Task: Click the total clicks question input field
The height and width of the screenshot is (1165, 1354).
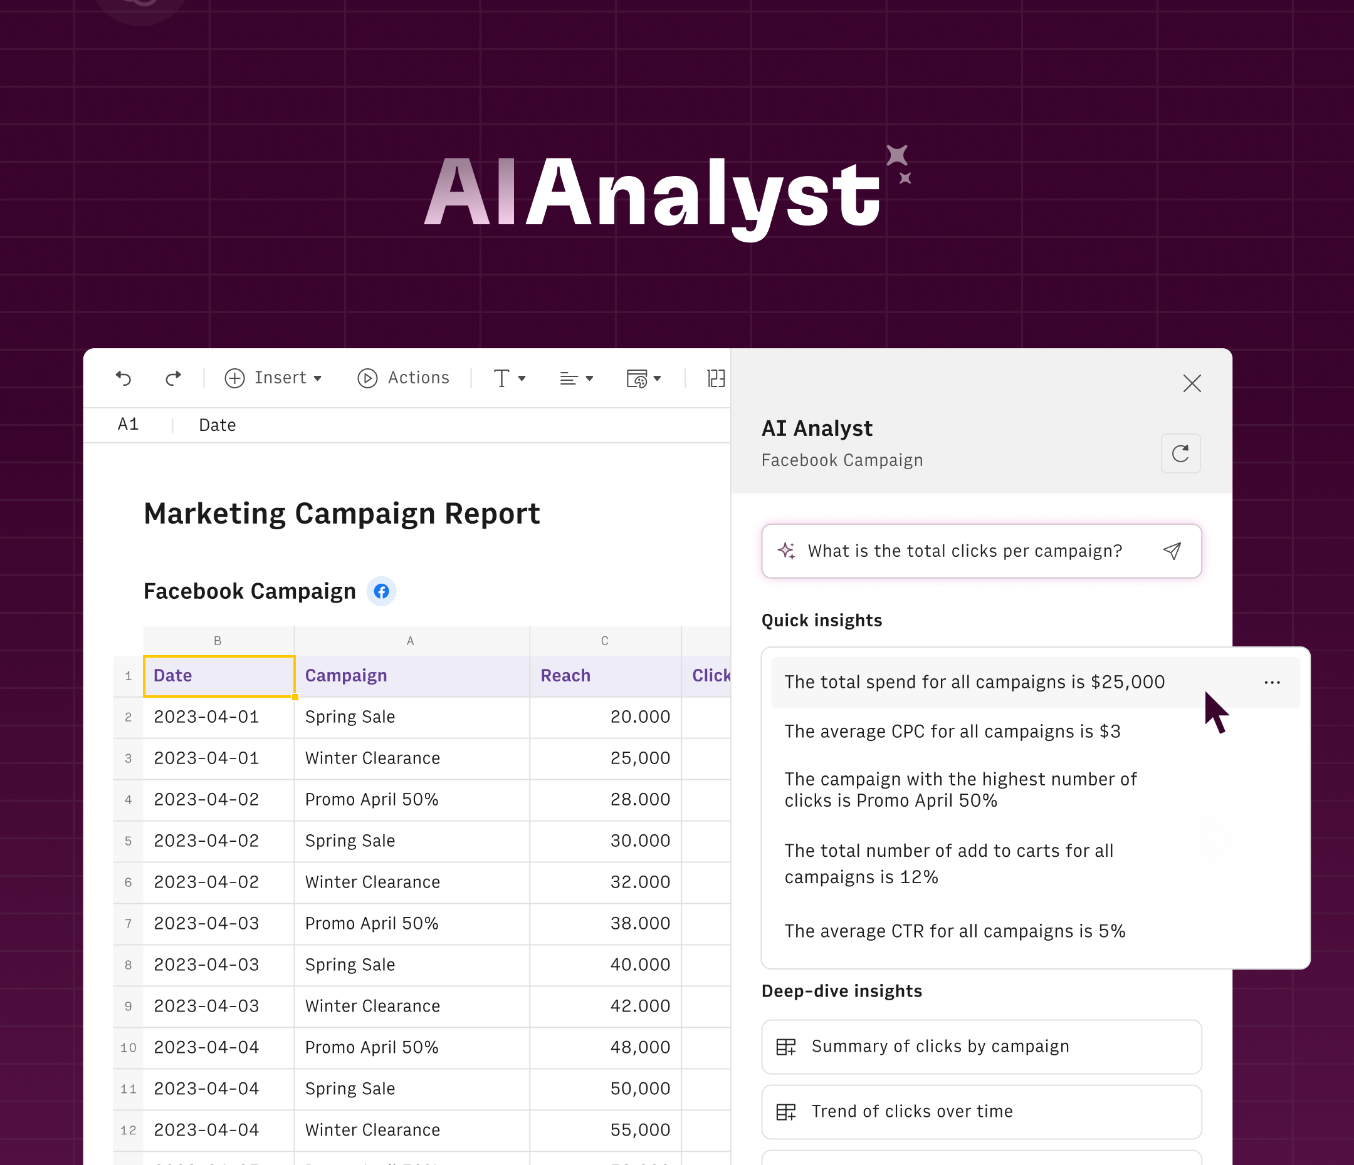Action: point(965,551)
